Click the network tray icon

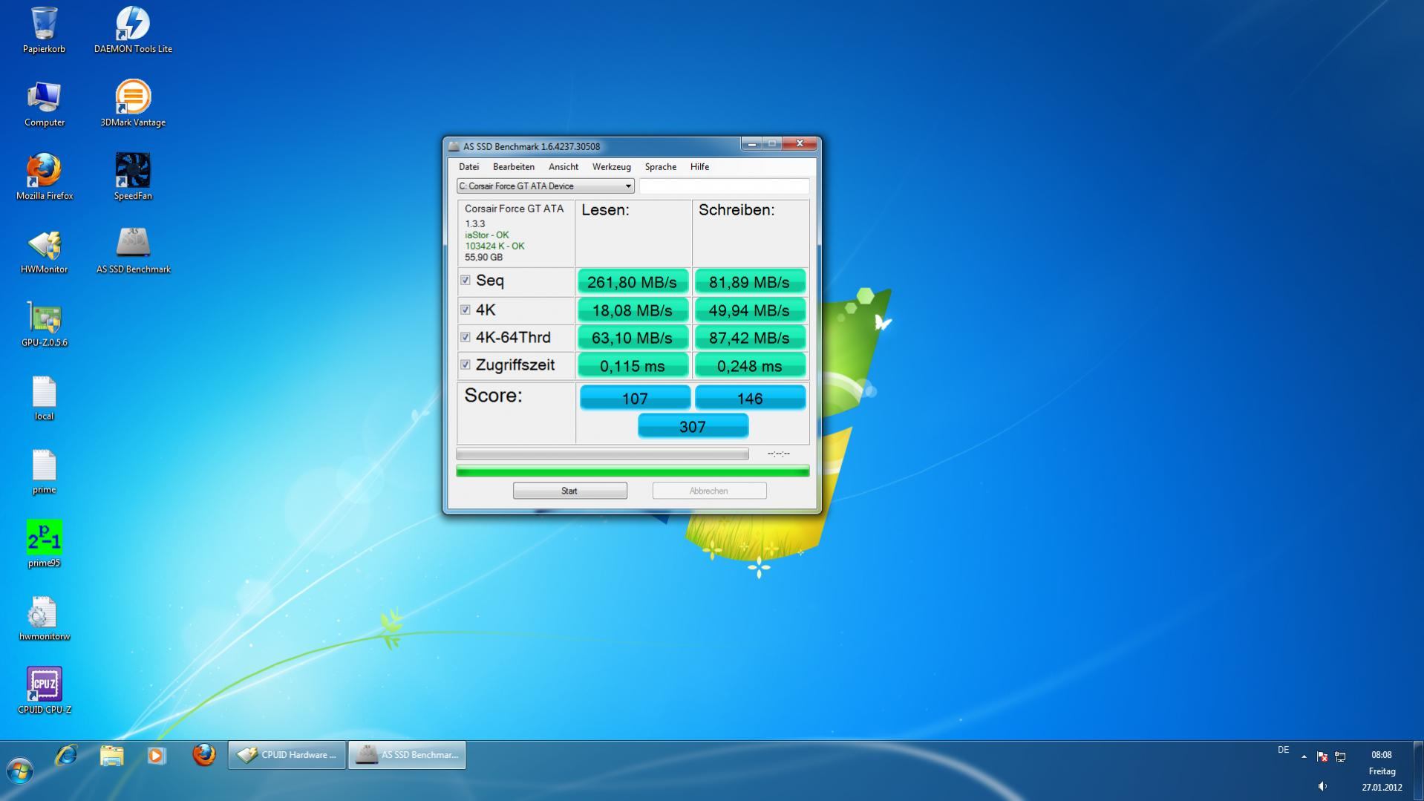pos(1340,756)
